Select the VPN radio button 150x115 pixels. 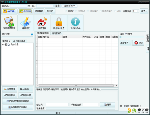115,11
